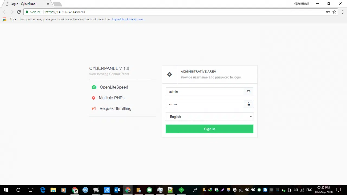Image resolution: width=347 pixels, height=195 pixels.
Task: Open the language dropdown showing English
Action: (x=210, y=117)
